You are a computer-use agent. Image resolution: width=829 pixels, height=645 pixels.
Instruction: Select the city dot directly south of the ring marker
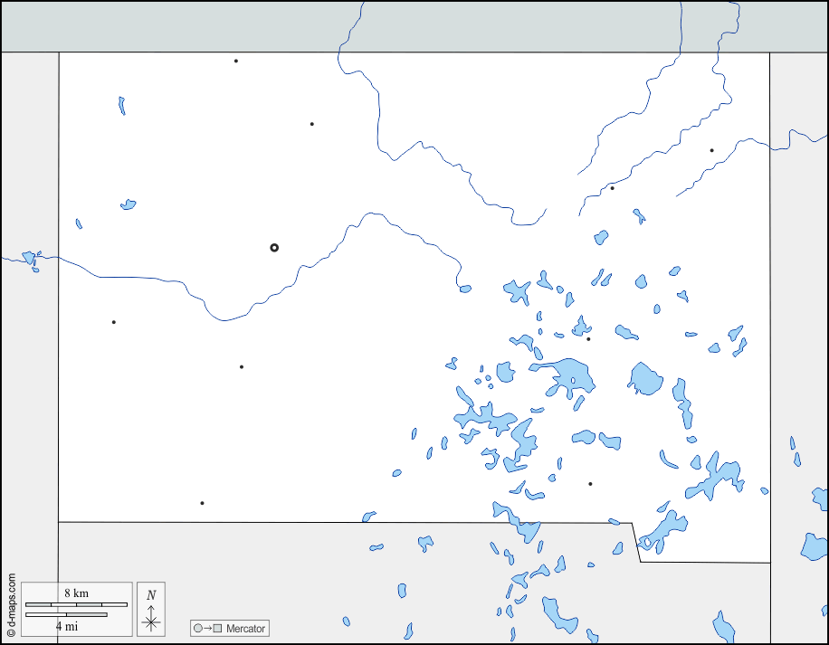(242, 366)
